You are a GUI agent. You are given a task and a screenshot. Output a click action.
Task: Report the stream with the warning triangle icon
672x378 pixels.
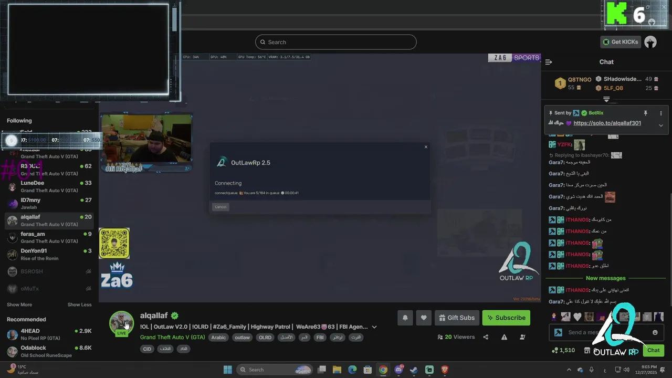[504, 337]
